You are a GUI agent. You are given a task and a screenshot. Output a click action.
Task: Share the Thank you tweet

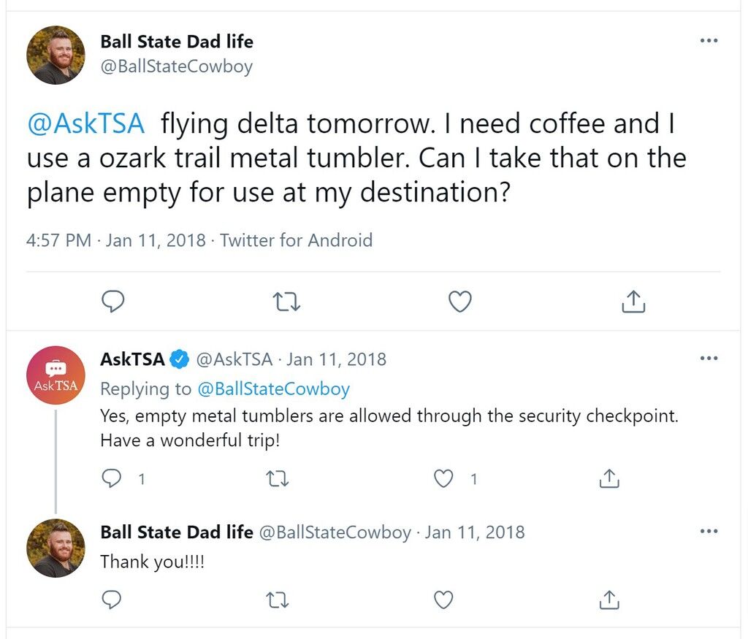pos(609,600)
